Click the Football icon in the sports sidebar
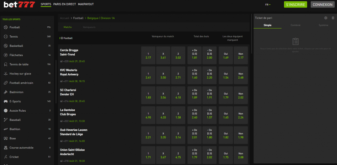The height and width of the screenshot is (165, 337). click(6, 27)
